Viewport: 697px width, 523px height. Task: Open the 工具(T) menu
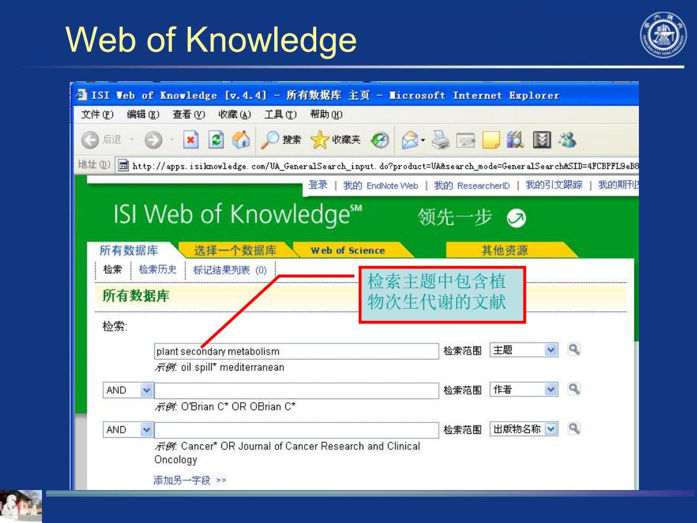(280, 115)
